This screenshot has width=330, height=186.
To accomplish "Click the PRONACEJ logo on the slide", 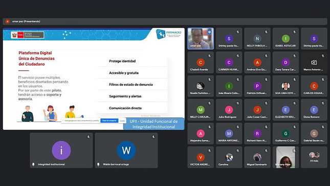I will (168, 34).
